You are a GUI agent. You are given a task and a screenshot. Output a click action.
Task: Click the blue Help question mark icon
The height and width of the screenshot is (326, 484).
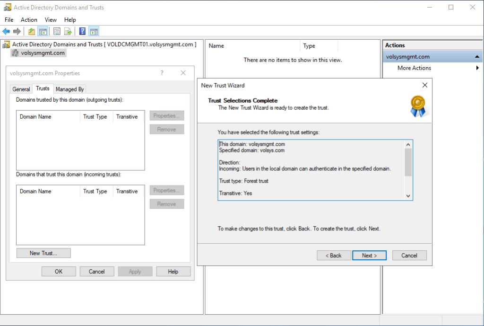82,32
